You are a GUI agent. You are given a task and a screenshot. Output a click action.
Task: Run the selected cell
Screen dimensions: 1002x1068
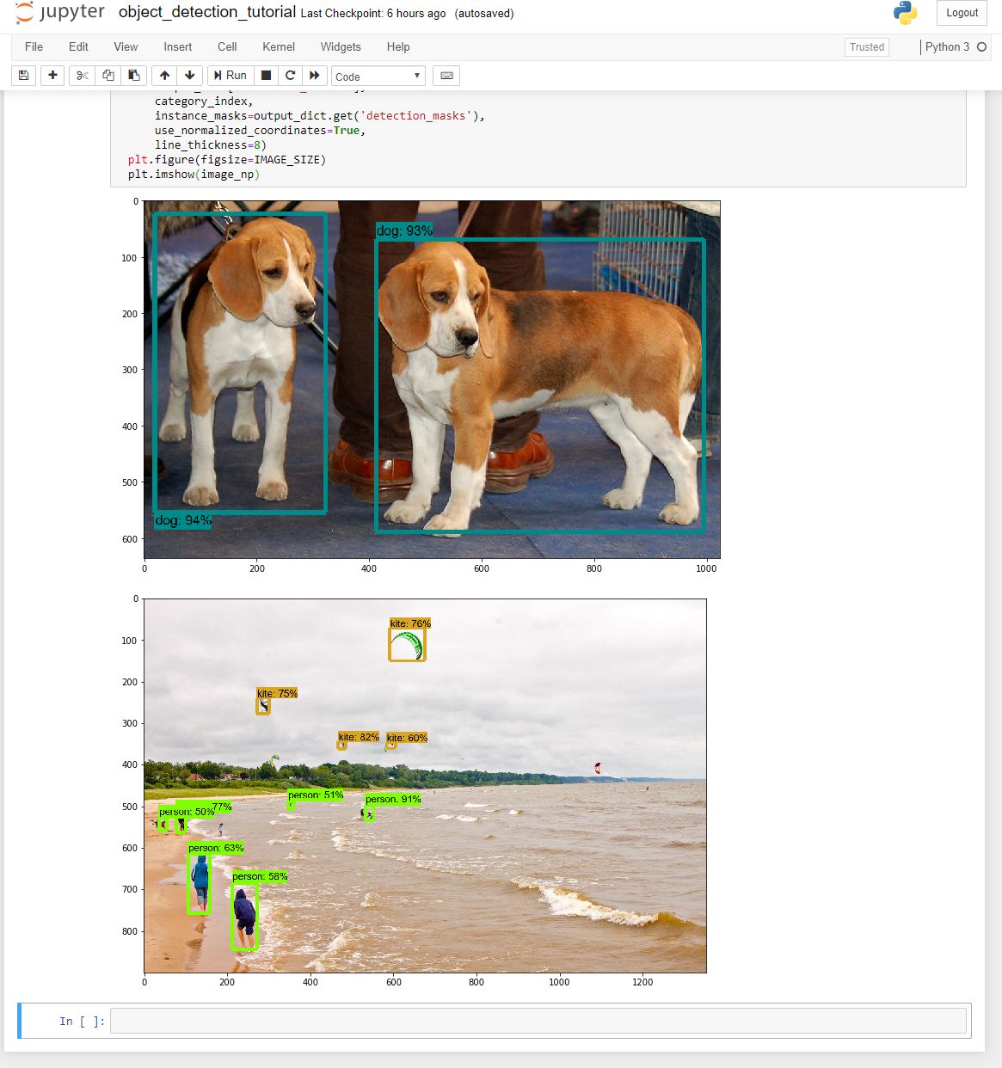[x=231, y=76]
